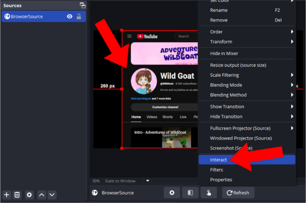This screenshot has width=306, height=203.
Task: Choose Remove from context menu
Action: click(x=247, y=20)
